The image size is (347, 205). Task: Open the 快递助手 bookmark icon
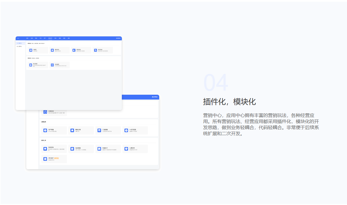point(99,149)
